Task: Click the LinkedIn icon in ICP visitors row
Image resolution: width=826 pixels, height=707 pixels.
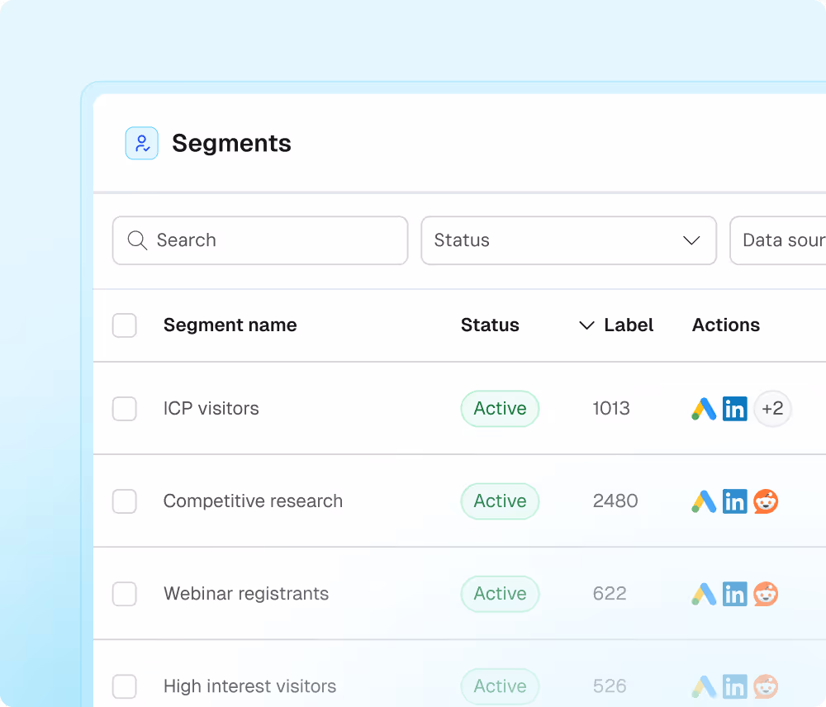Action: point(734,409)
